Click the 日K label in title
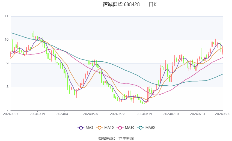This screenshot has width=232, height=141. click(153, 4)
